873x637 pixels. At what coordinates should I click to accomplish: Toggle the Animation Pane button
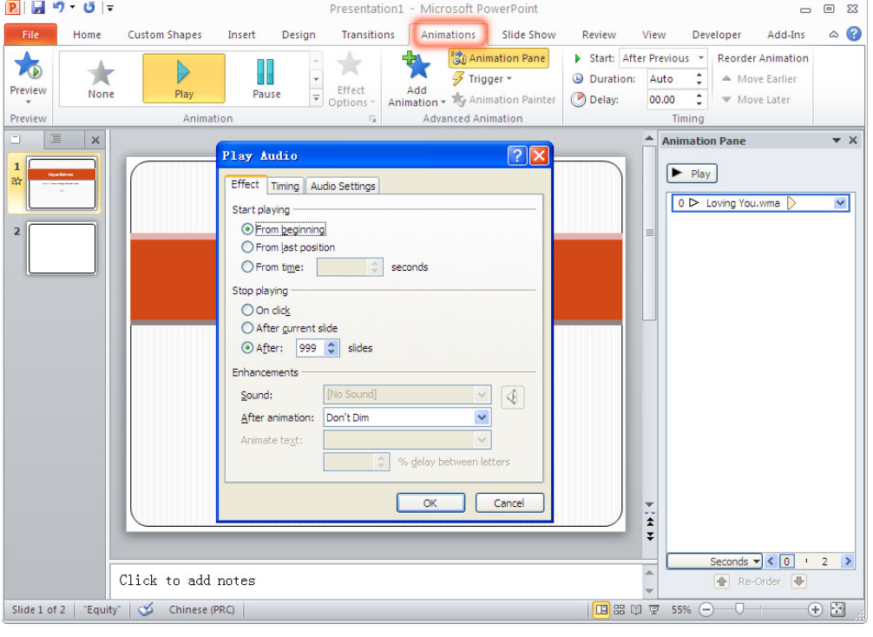[499, 58]
